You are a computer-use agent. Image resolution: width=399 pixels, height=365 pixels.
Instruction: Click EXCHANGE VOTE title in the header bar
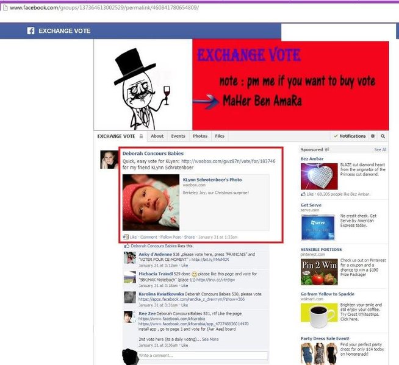tap(65, 31)
